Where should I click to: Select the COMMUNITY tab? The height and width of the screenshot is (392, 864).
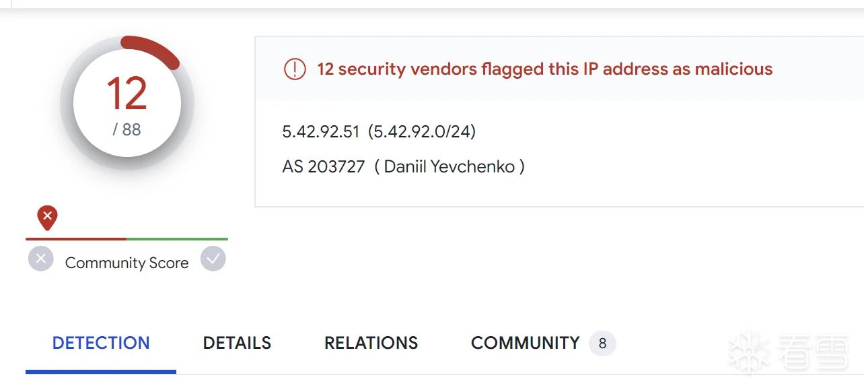[525, 343]
